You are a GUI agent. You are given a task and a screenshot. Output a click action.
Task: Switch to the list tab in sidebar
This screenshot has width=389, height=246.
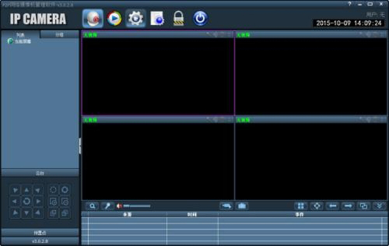pyautogui.click(x=20, y=34)
